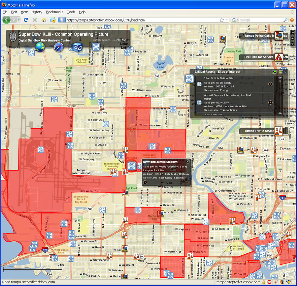
Task: Click the map zoom slider track
Action: [8, 76]
